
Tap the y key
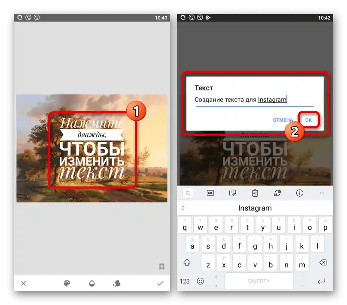click(263, 225)
